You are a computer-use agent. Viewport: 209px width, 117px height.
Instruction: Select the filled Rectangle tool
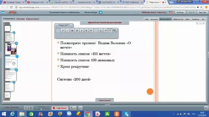click(72, 31)
